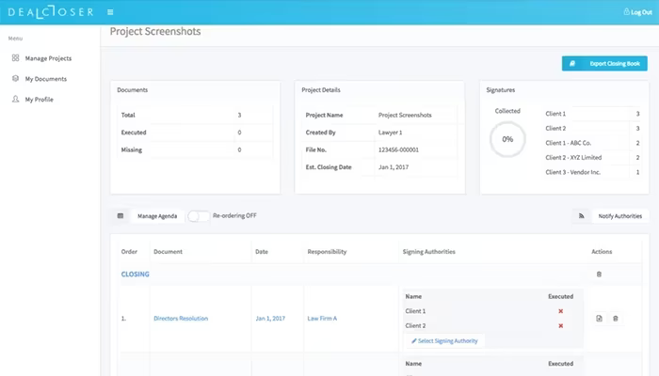This screenshot has width=659, height=376.
Task: Click file number 123456-000001
Action: [x=398, y=149]
